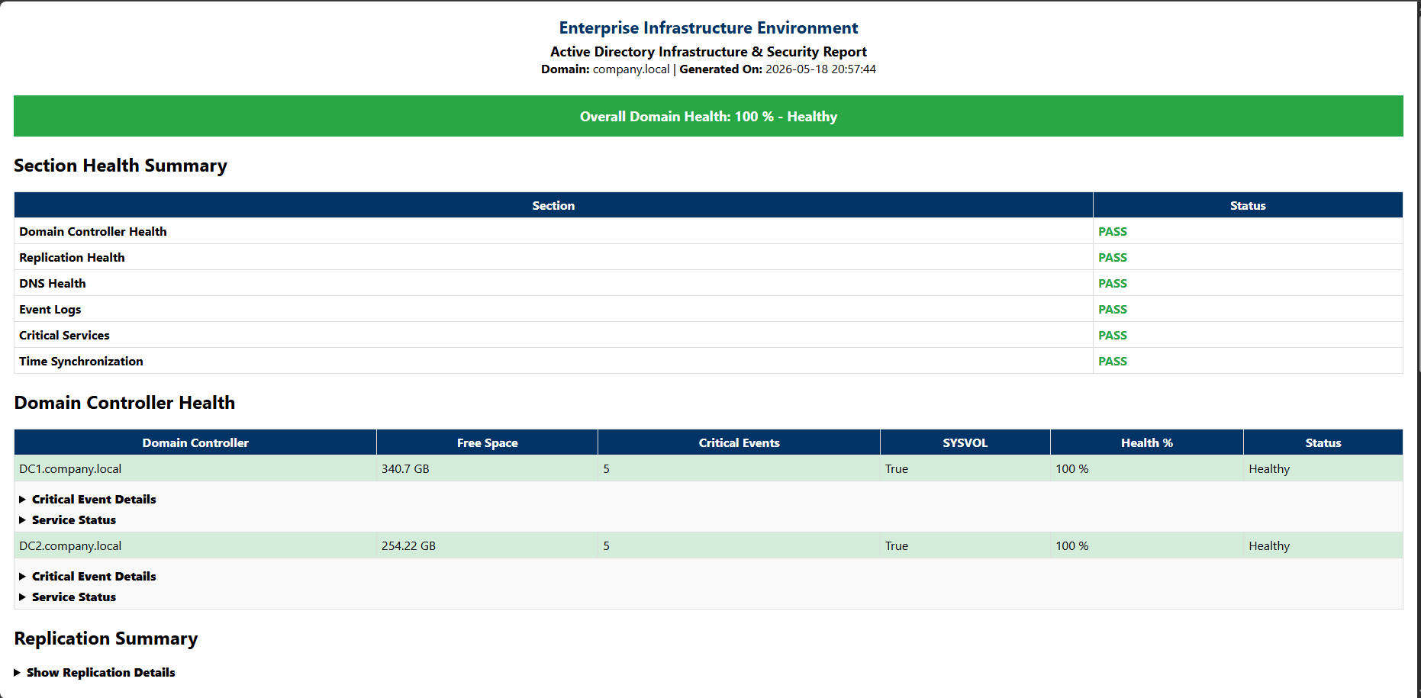Click DC2's critical events count 5
The width and height of the screenshot is (1421, 698).
(x=606, y=545)
